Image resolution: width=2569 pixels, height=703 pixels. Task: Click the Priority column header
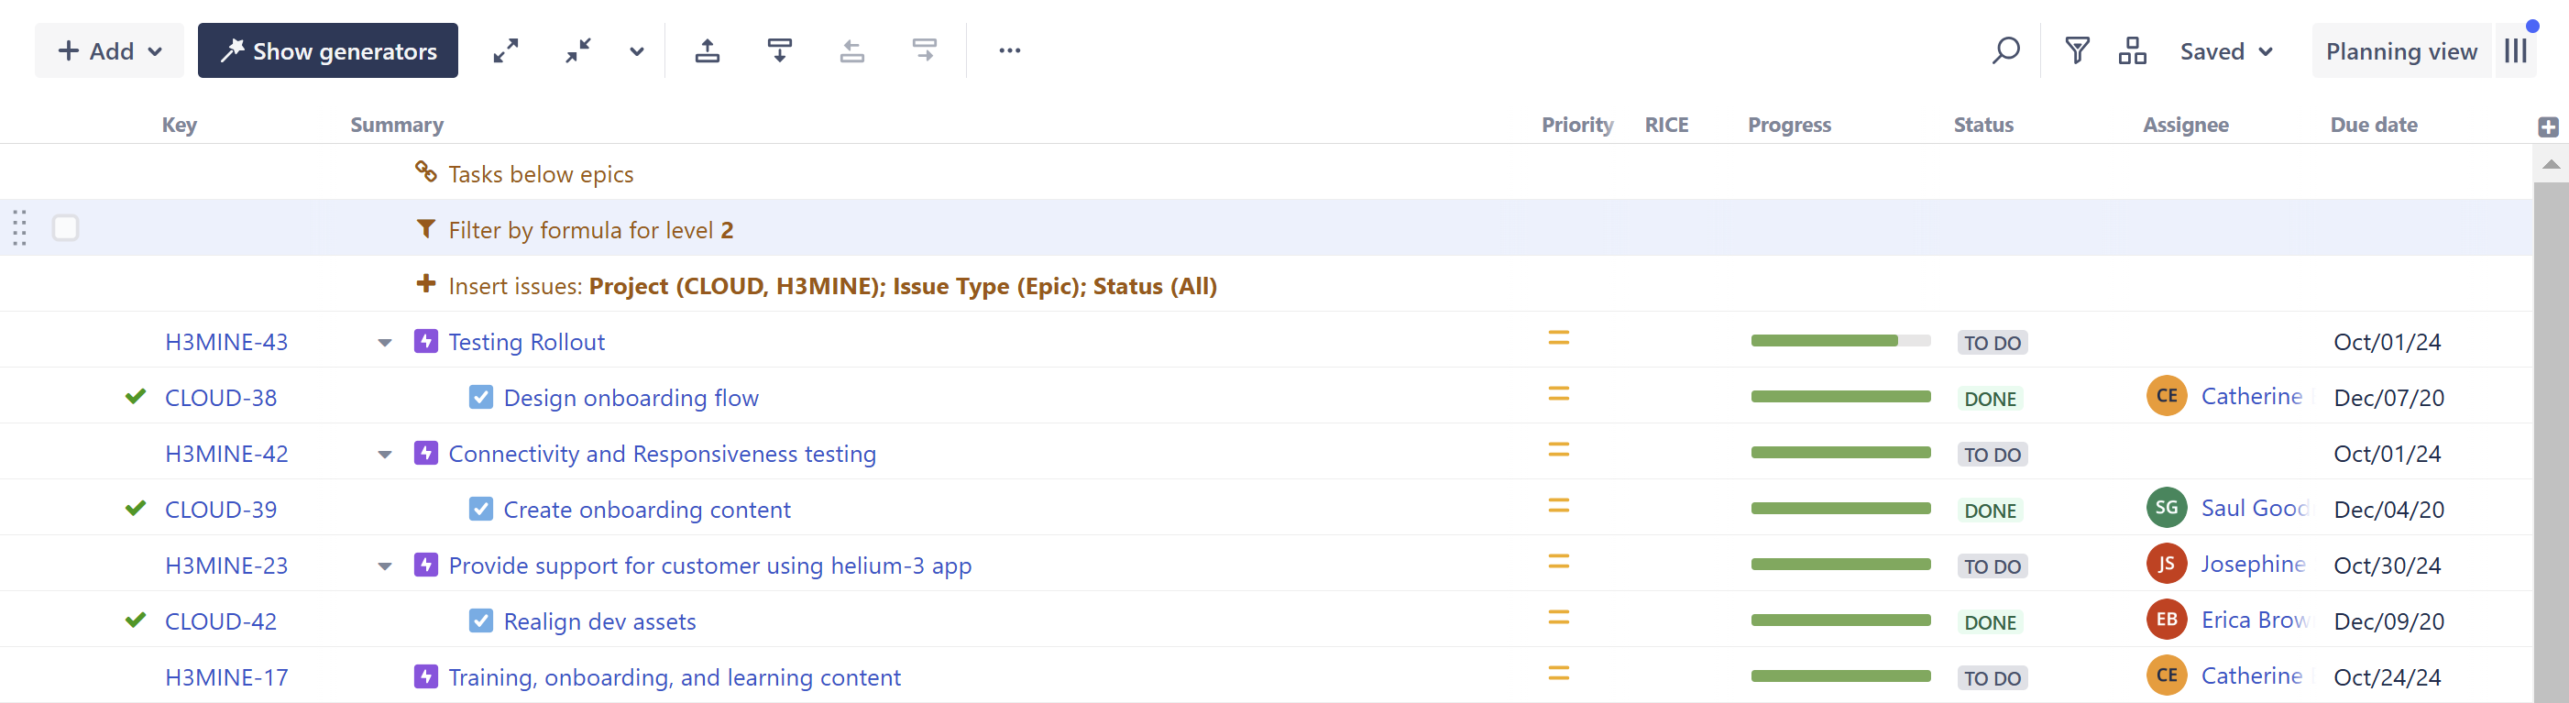(1576, 125)
